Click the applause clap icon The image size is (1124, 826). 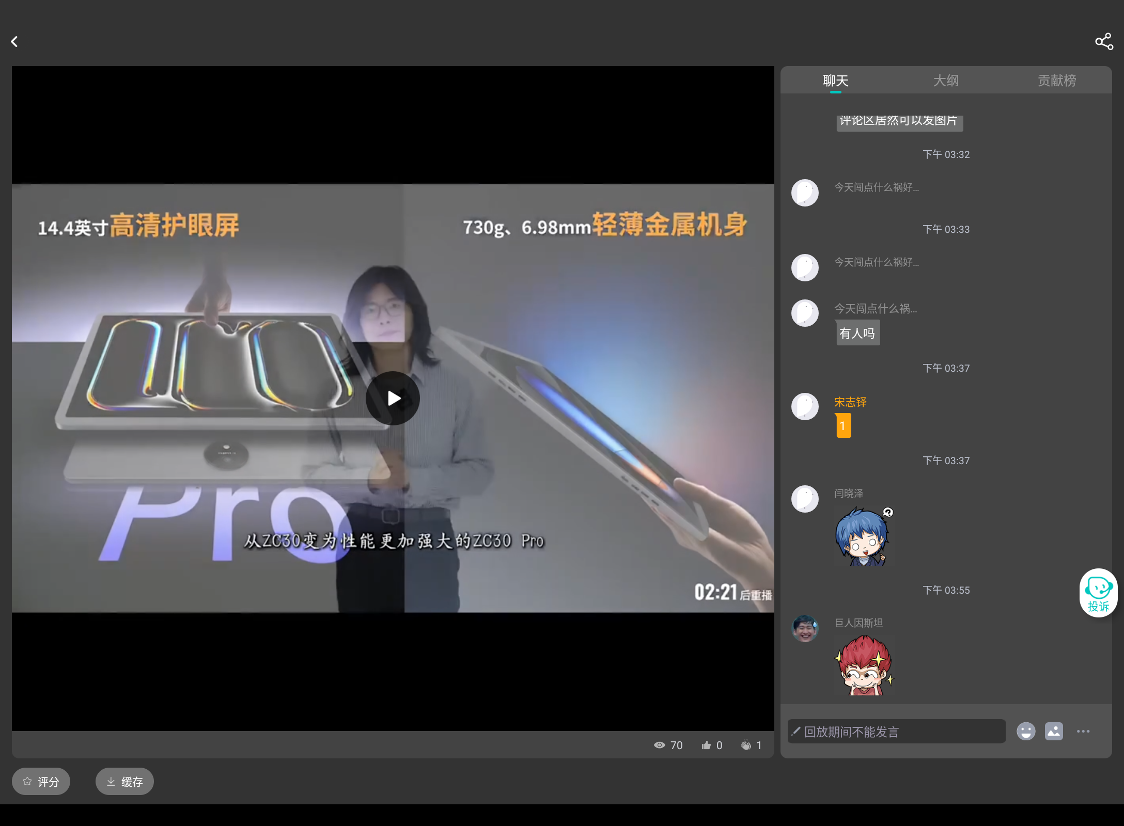pos(746,745)
